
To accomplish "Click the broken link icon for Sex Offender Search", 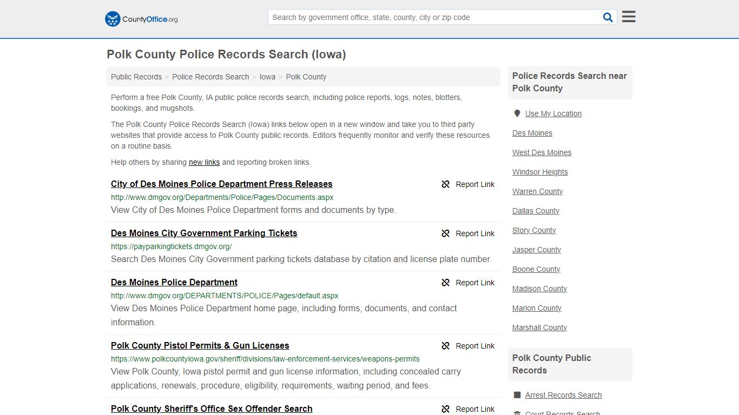I will pyautogui.click(x=446, y=409).
